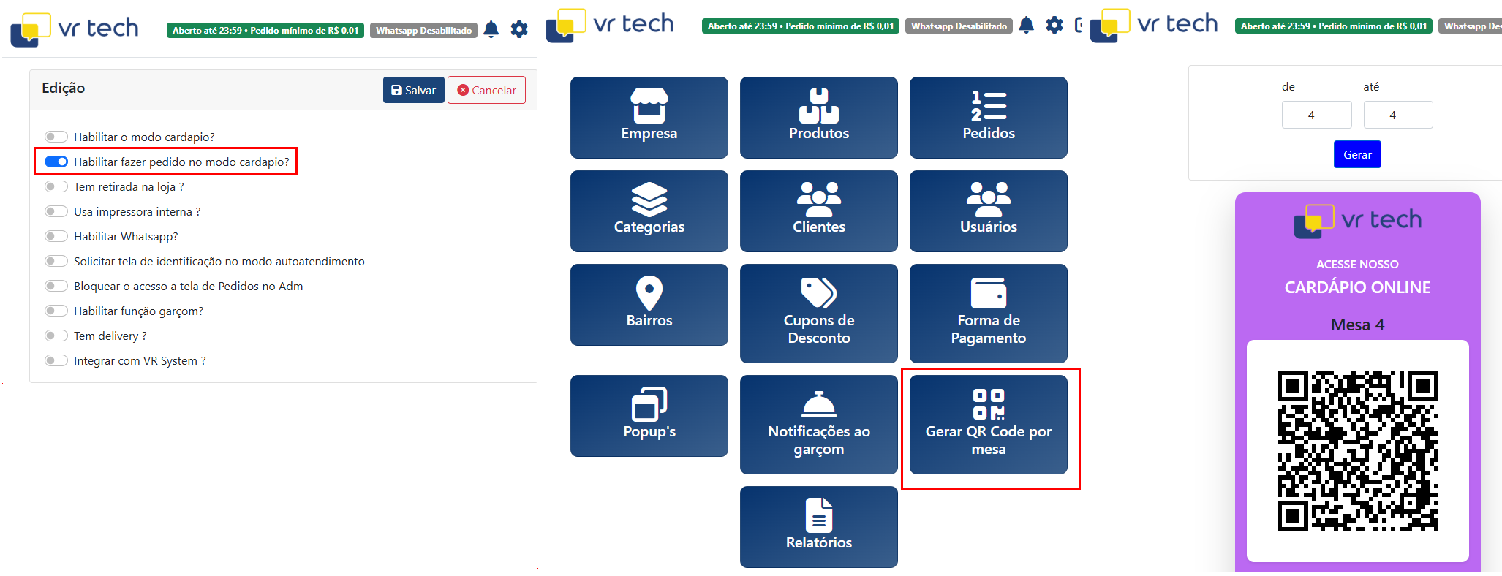The height and width of the screenshot is (576, 1502).
Task: Click the 'ACESSE NOSSO' text on the card
Action: 1358,264
